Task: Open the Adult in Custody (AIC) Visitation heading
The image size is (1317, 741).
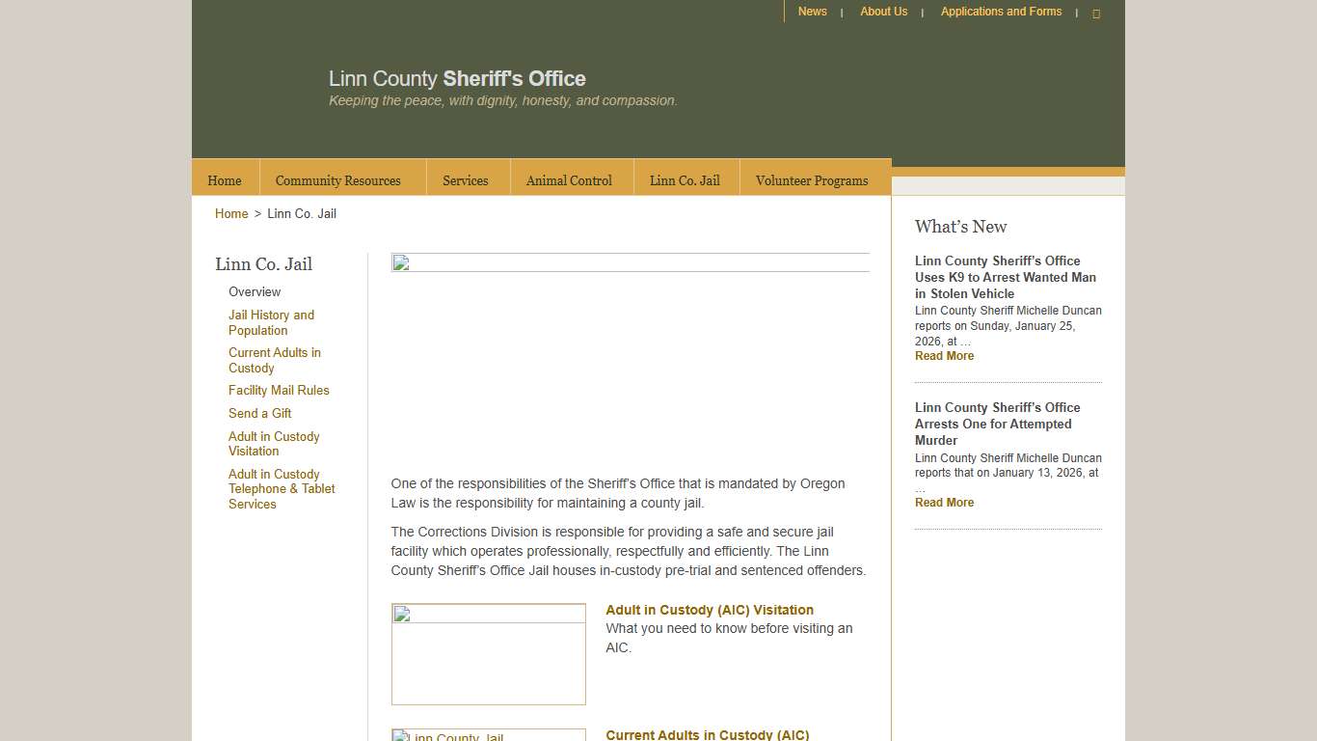Action: (710, 610)
